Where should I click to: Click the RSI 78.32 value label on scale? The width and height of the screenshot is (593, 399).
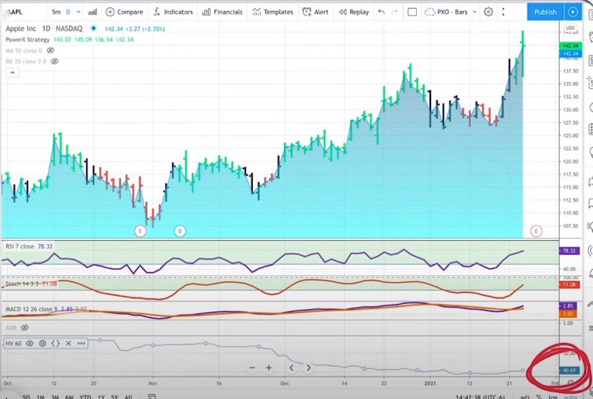569,251
